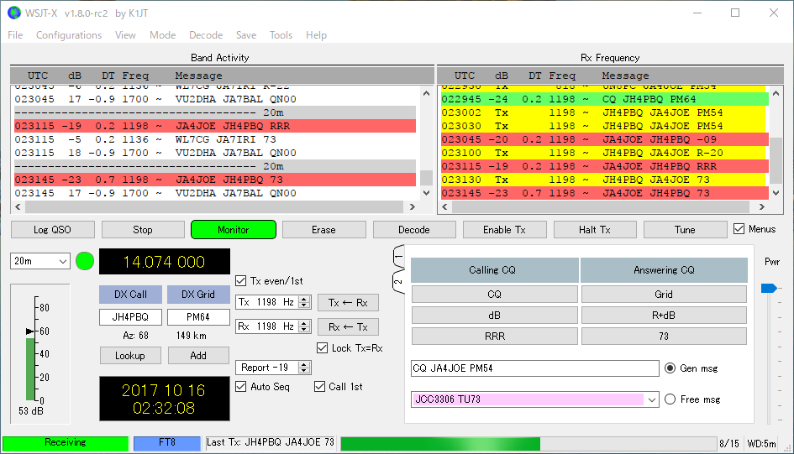Viewport: 794px width, 454px height.
Task: Disable the Auto Seq checkbox
Action: click(241, 387)
